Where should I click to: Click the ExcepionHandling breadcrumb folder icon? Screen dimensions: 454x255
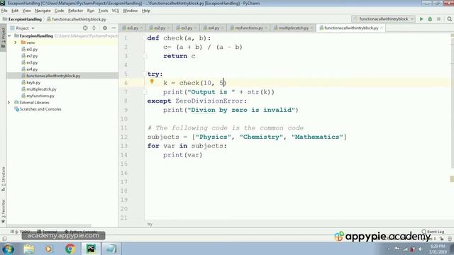[x=5, y=19]
